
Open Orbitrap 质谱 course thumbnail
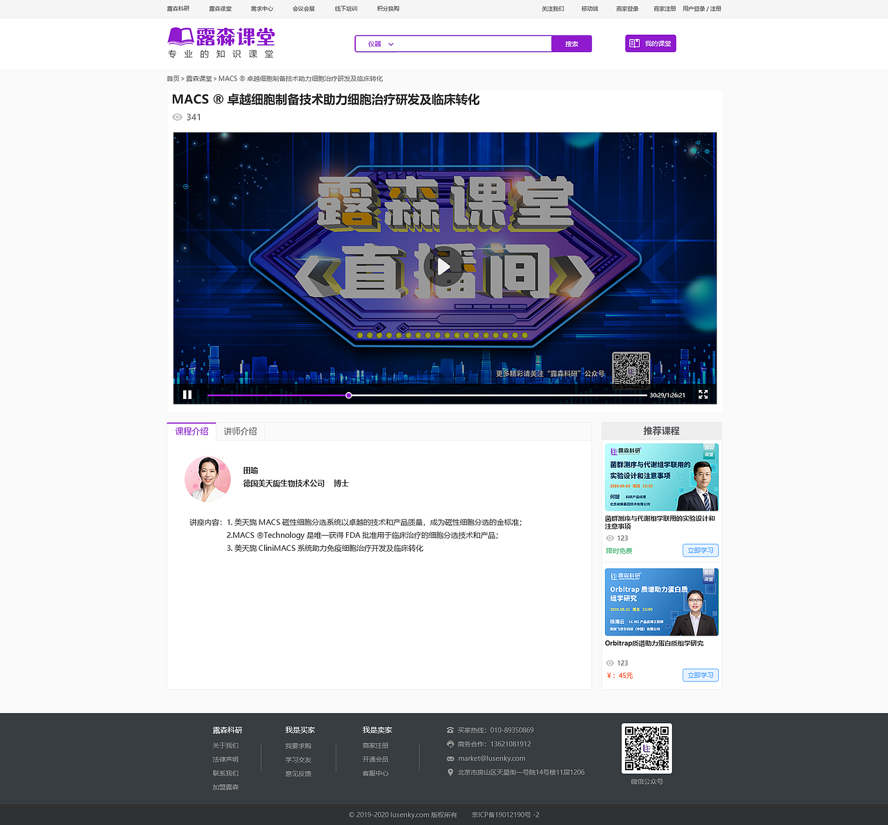(x=662, y=602)
